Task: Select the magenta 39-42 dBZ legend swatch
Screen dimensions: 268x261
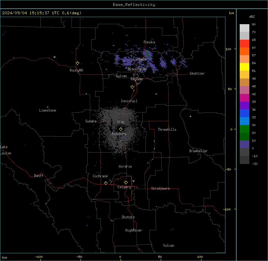Action: click(244, 98)
